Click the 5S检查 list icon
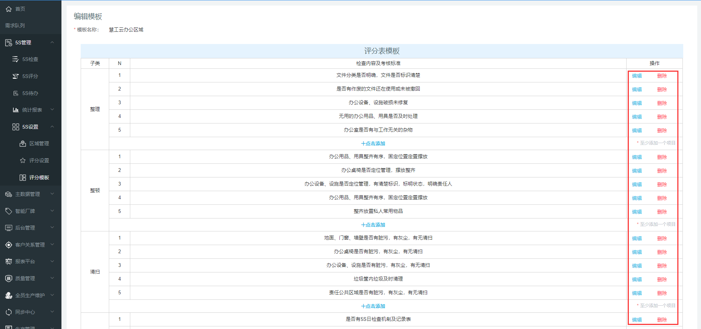701x329 pixels. [x=16, y=59]
